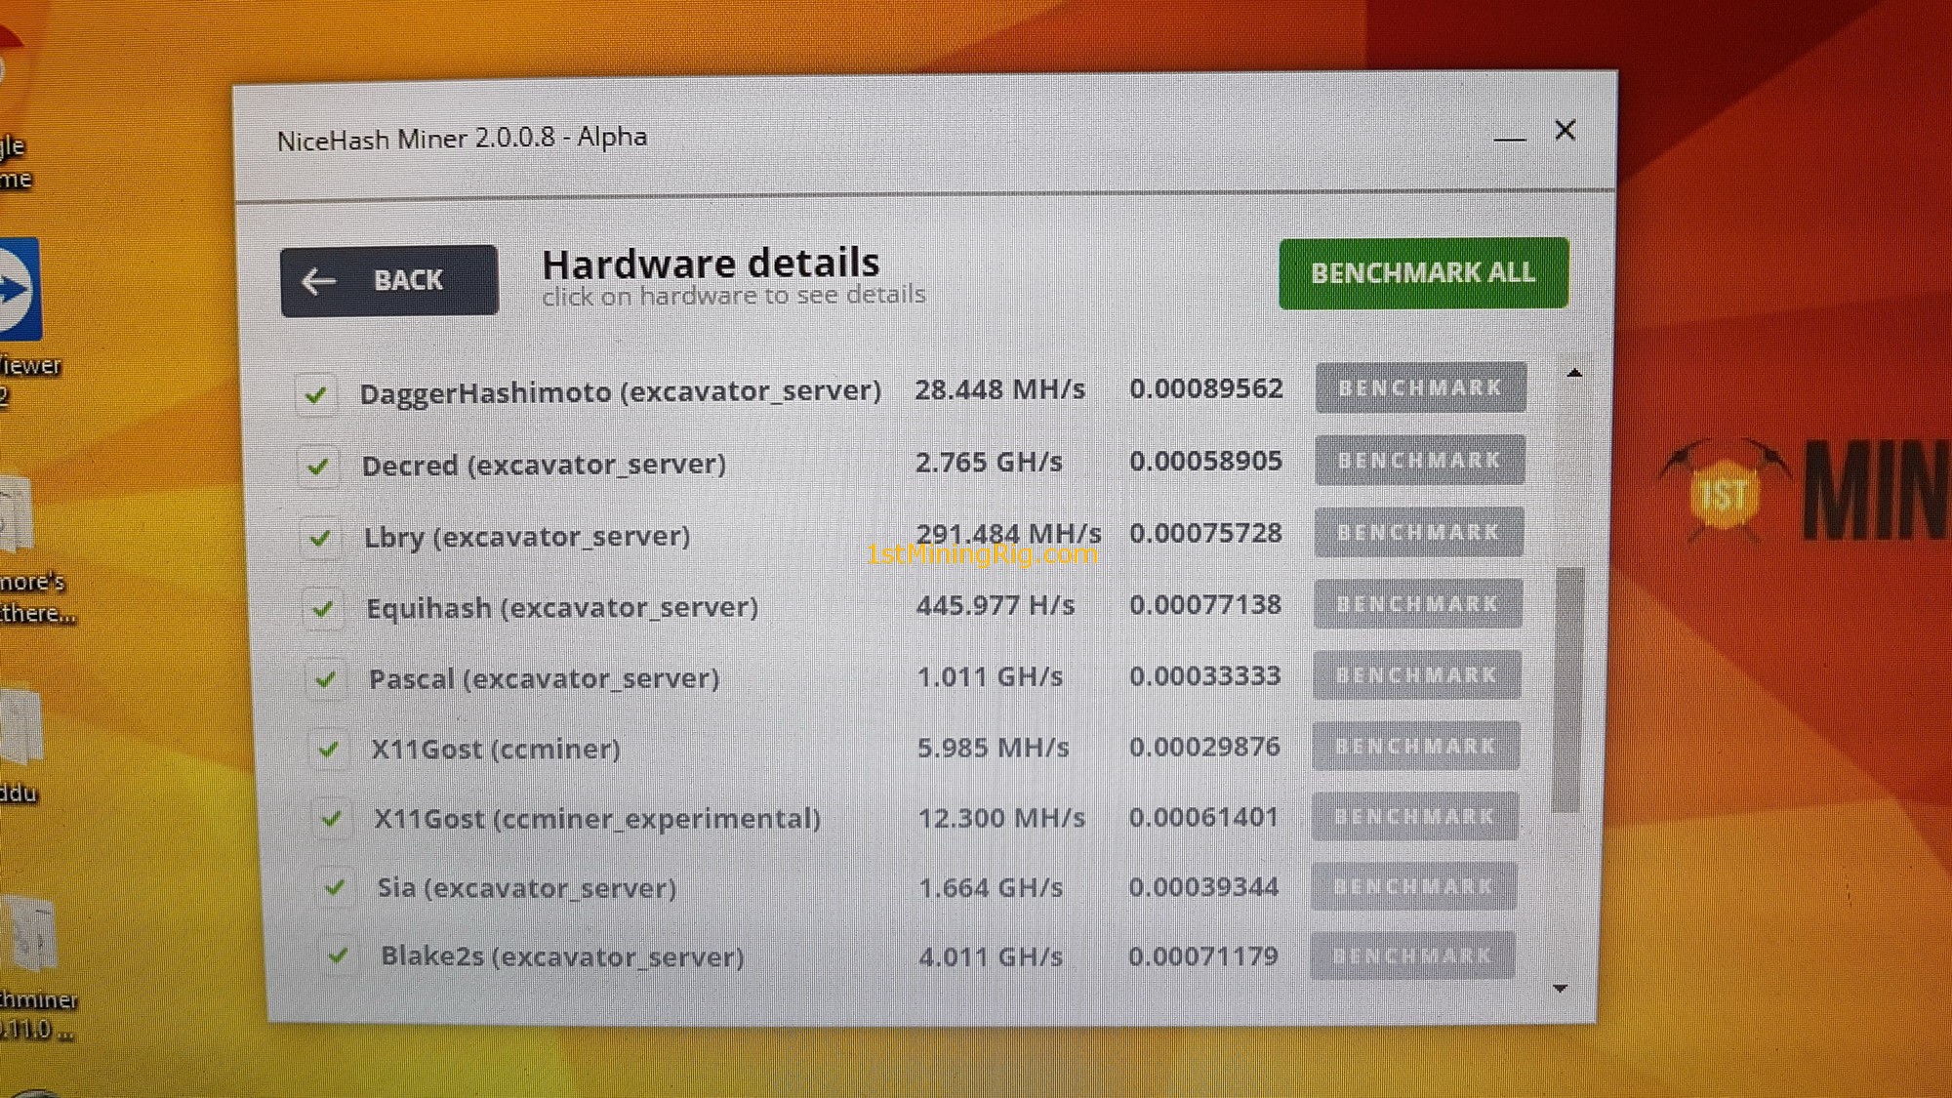Screen dimensions: 1952x1098
Task: Run benchmark for Pascal excavator_server
Action: pyautogui.click(x=1416, y=675)
